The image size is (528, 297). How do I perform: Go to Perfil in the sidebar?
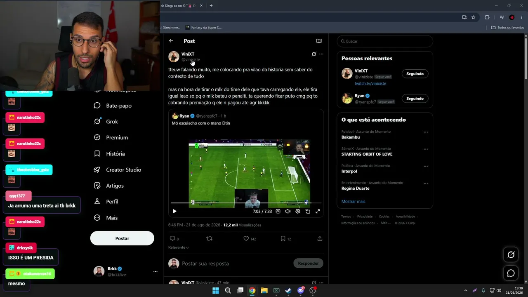[x=106, y=202]
